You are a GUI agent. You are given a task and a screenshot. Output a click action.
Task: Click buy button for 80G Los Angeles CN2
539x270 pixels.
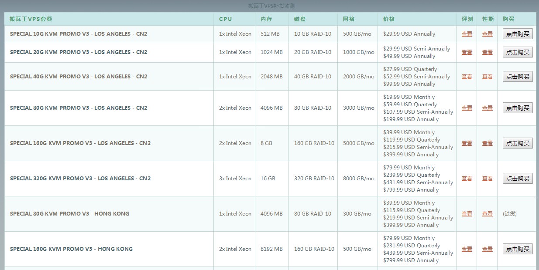pos(518,108)
